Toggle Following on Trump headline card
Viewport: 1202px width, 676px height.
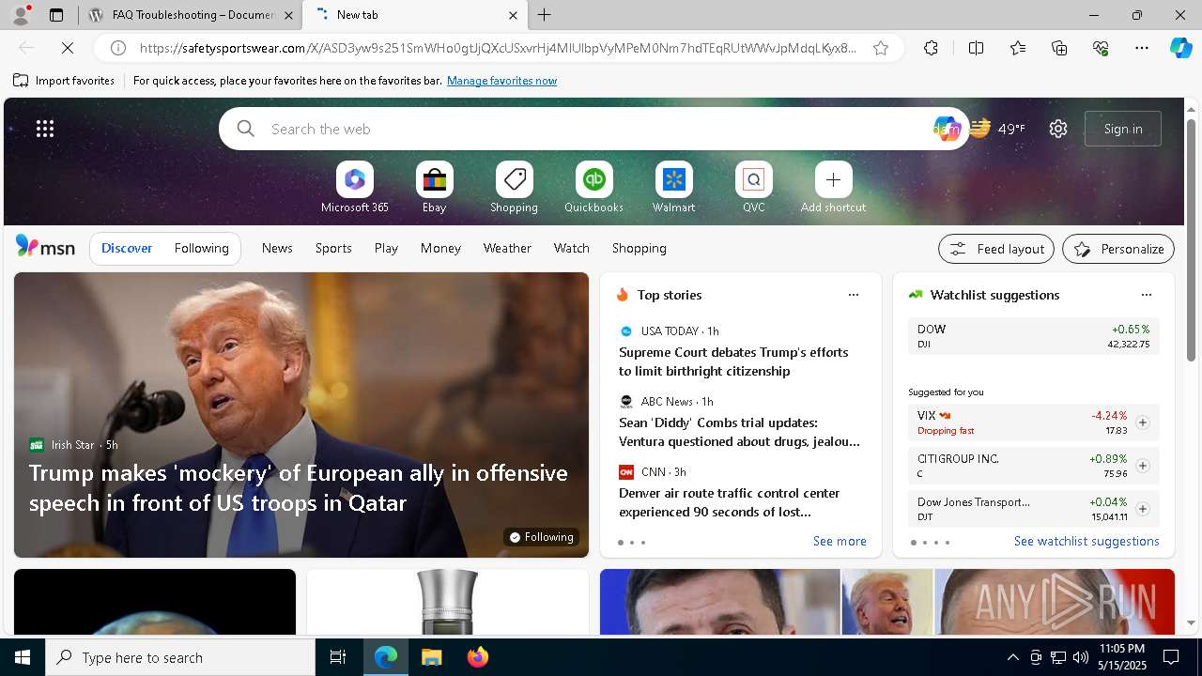tap(541, 537)
